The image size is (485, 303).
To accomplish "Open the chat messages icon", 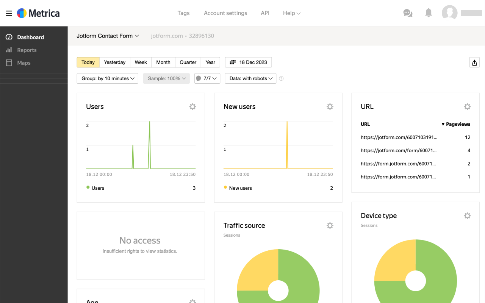I will point(408,13).
